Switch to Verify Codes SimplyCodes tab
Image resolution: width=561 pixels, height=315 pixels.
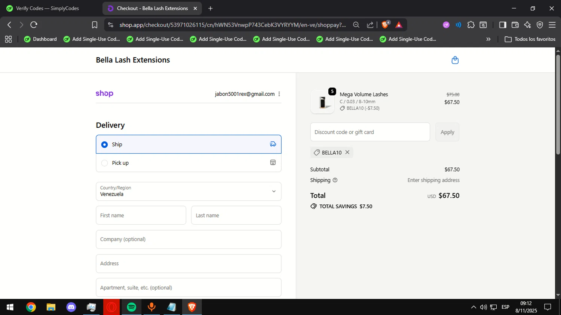tap(47, 8)
